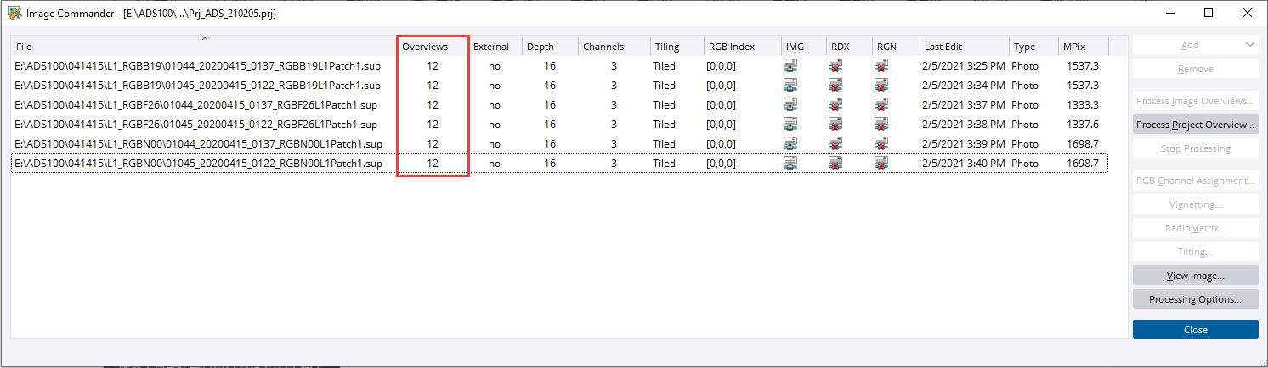Sort list by File column header

click(x=204, y=47)
